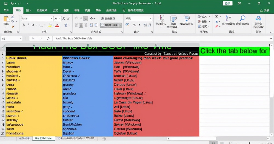This screenshot has width=274, height=144.
Task: Open the Name Box A1 dropdown arrow
Action: click(x=21, y=39)
